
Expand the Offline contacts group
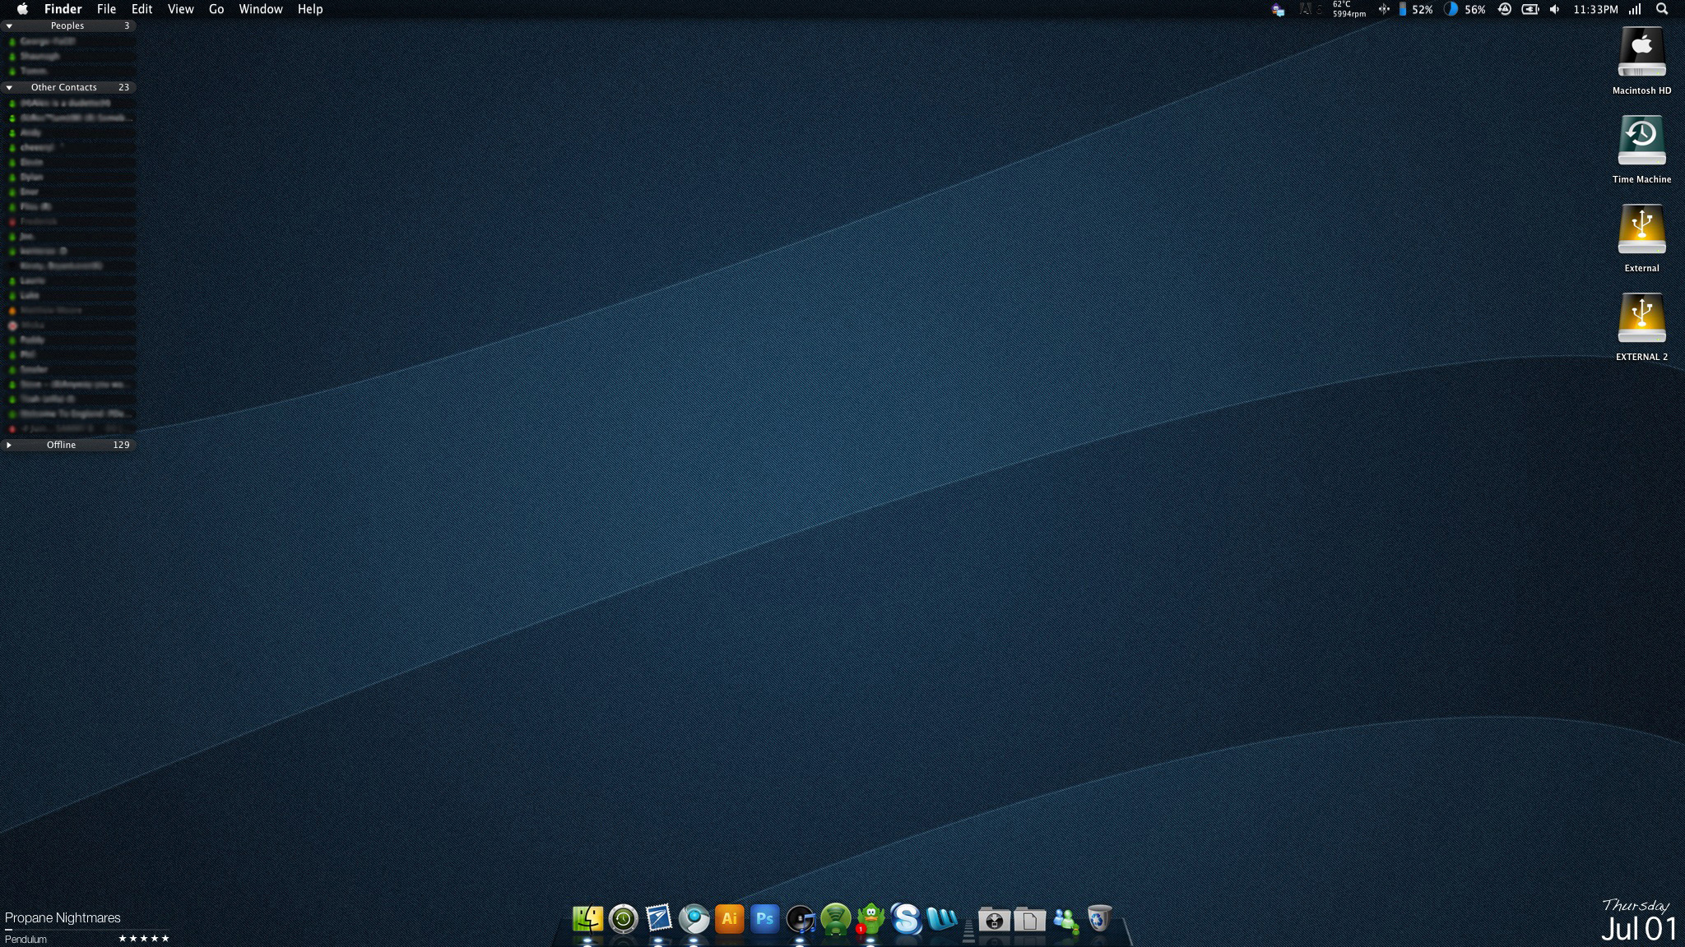click(x=9, y=445)
